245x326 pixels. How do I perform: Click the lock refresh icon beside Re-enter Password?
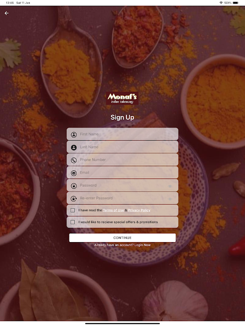coord(74,199)
